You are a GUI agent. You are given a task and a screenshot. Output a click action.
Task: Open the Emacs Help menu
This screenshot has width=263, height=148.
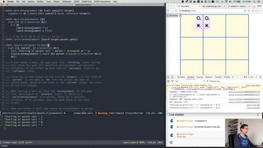[x=115, y=2]
